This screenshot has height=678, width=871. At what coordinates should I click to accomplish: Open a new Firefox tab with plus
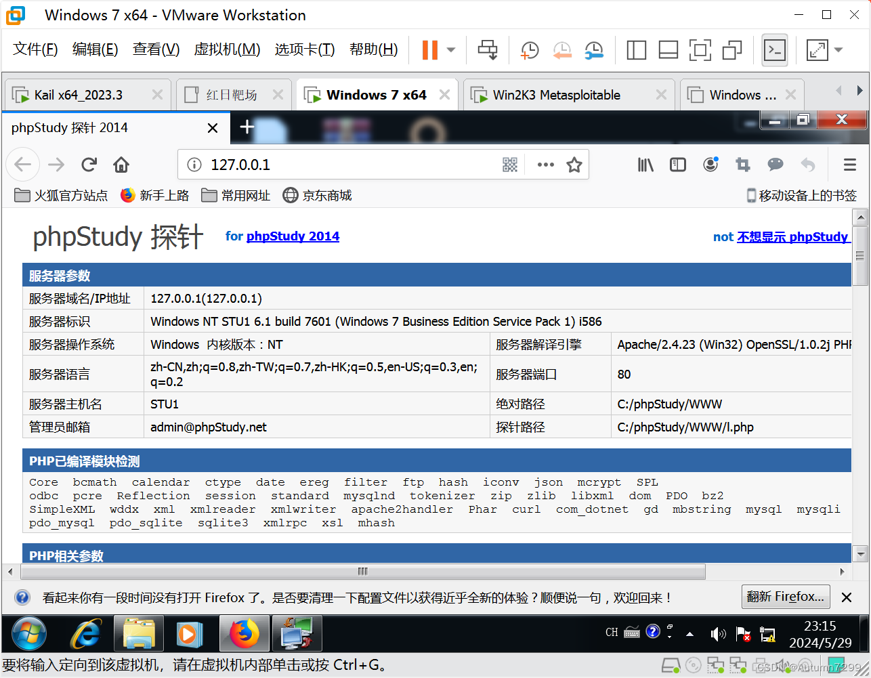(247, 127)
